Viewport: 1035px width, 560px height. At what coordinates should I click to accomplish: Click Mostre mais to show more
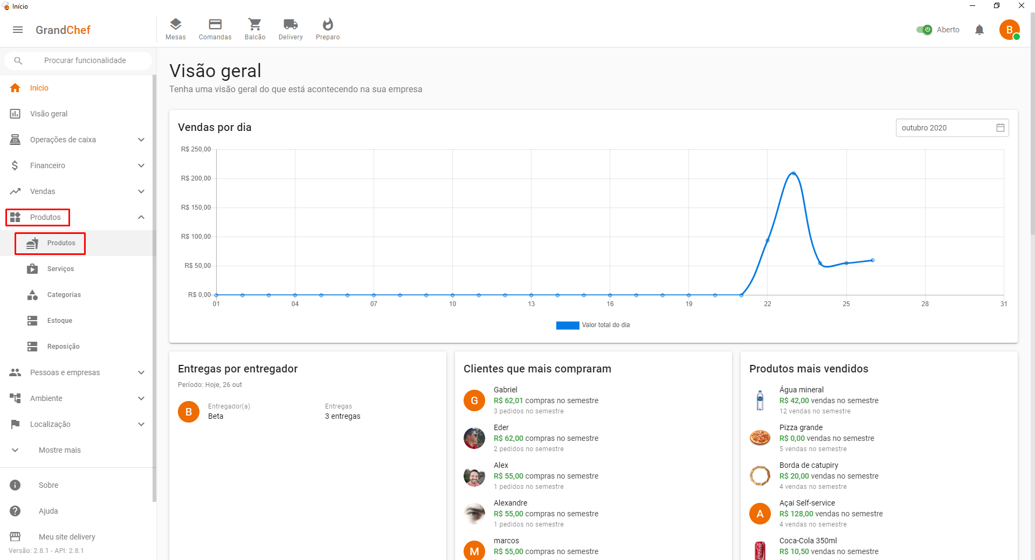pos(59,450)
